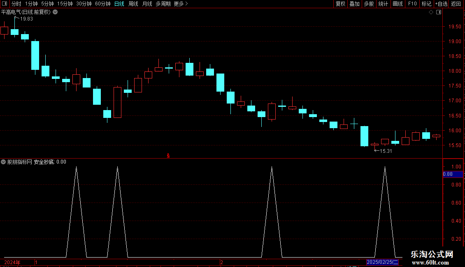Click the 15.31 low price label
Image resolution: width=465 pixels, height=267 pixels.
click(x=386, y=151)
